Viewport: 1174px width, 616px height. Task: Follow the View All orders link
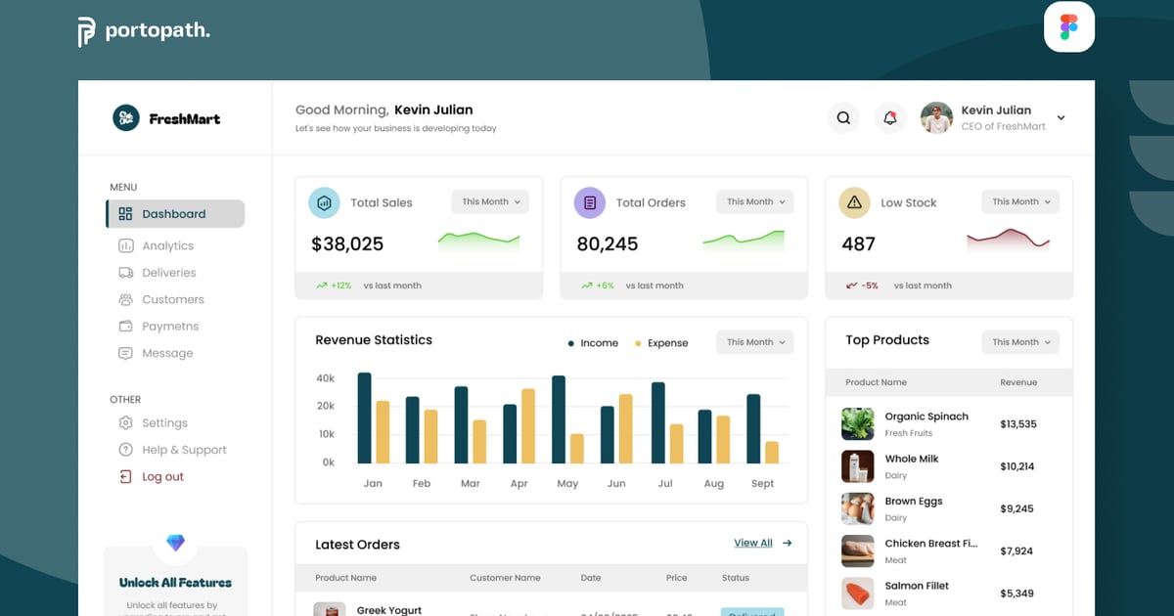tap(752, 544)
